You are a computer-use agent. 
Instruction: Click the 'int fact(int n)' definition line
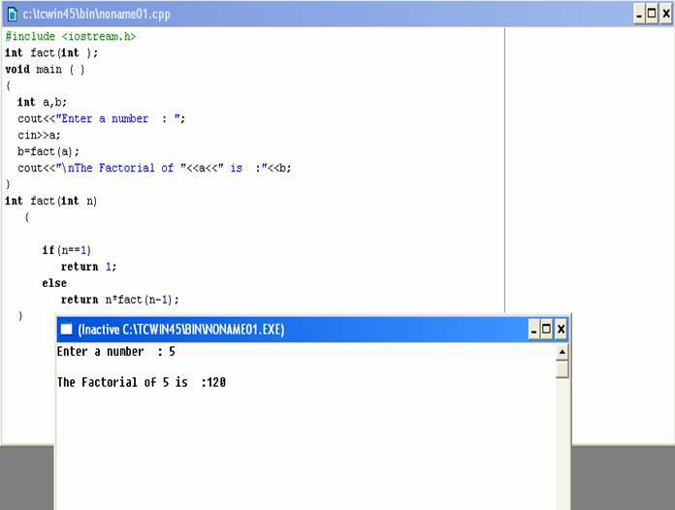[x=51, y=201]
